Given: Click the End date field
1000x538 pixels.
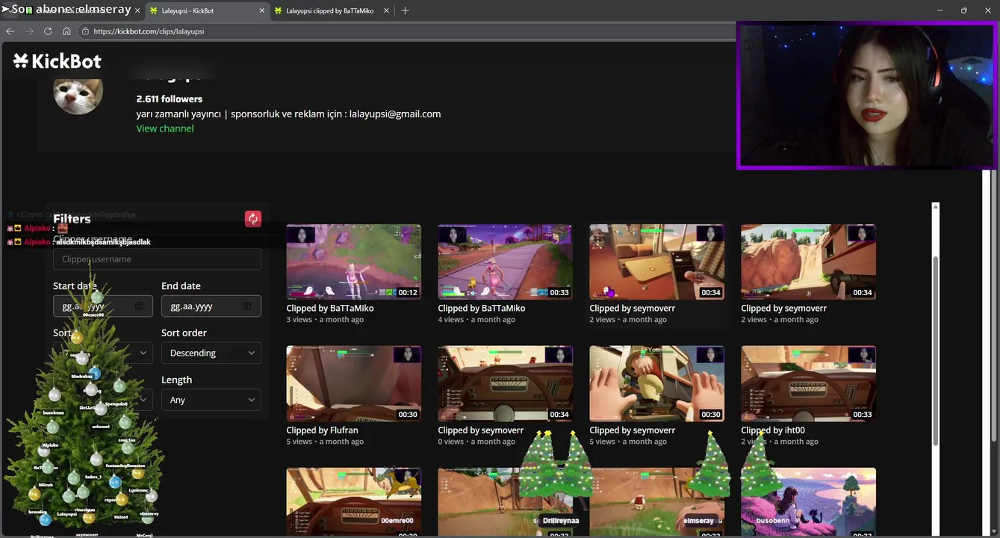Looking at the screenshot, I should point(211,306).
